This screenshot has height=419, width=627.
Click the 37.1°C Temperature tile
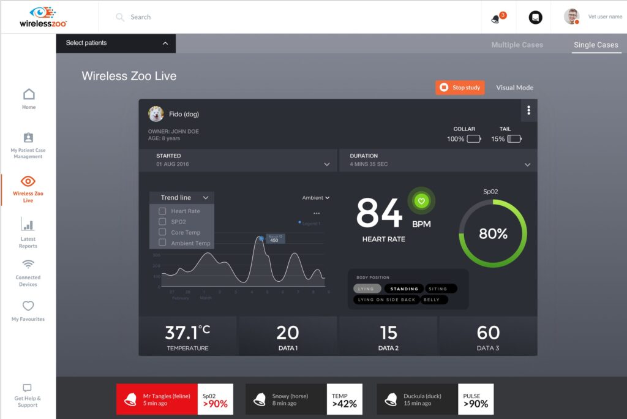(187, 336)
